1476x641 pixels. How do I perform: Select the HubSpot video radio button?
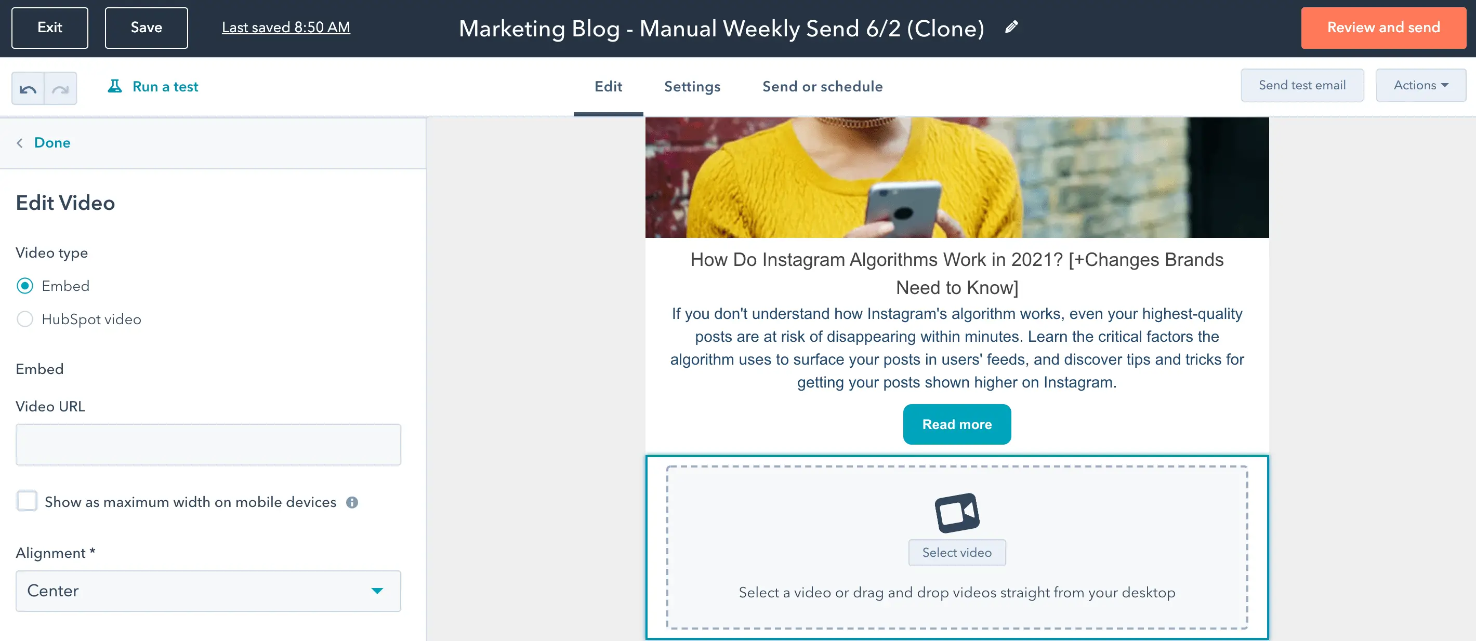(25, 319)
